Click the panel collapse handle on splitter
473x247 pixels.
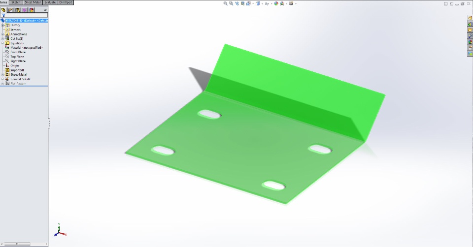click(x=49, y=123)
